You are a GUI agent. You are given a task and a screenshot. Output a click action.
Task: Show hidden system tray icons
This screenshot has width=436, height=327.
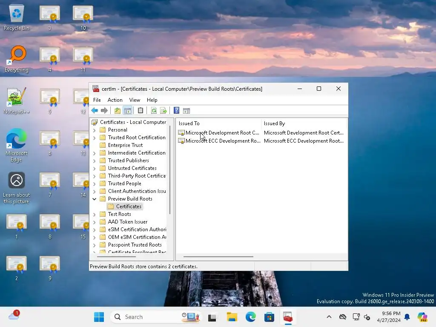(329, 317)
